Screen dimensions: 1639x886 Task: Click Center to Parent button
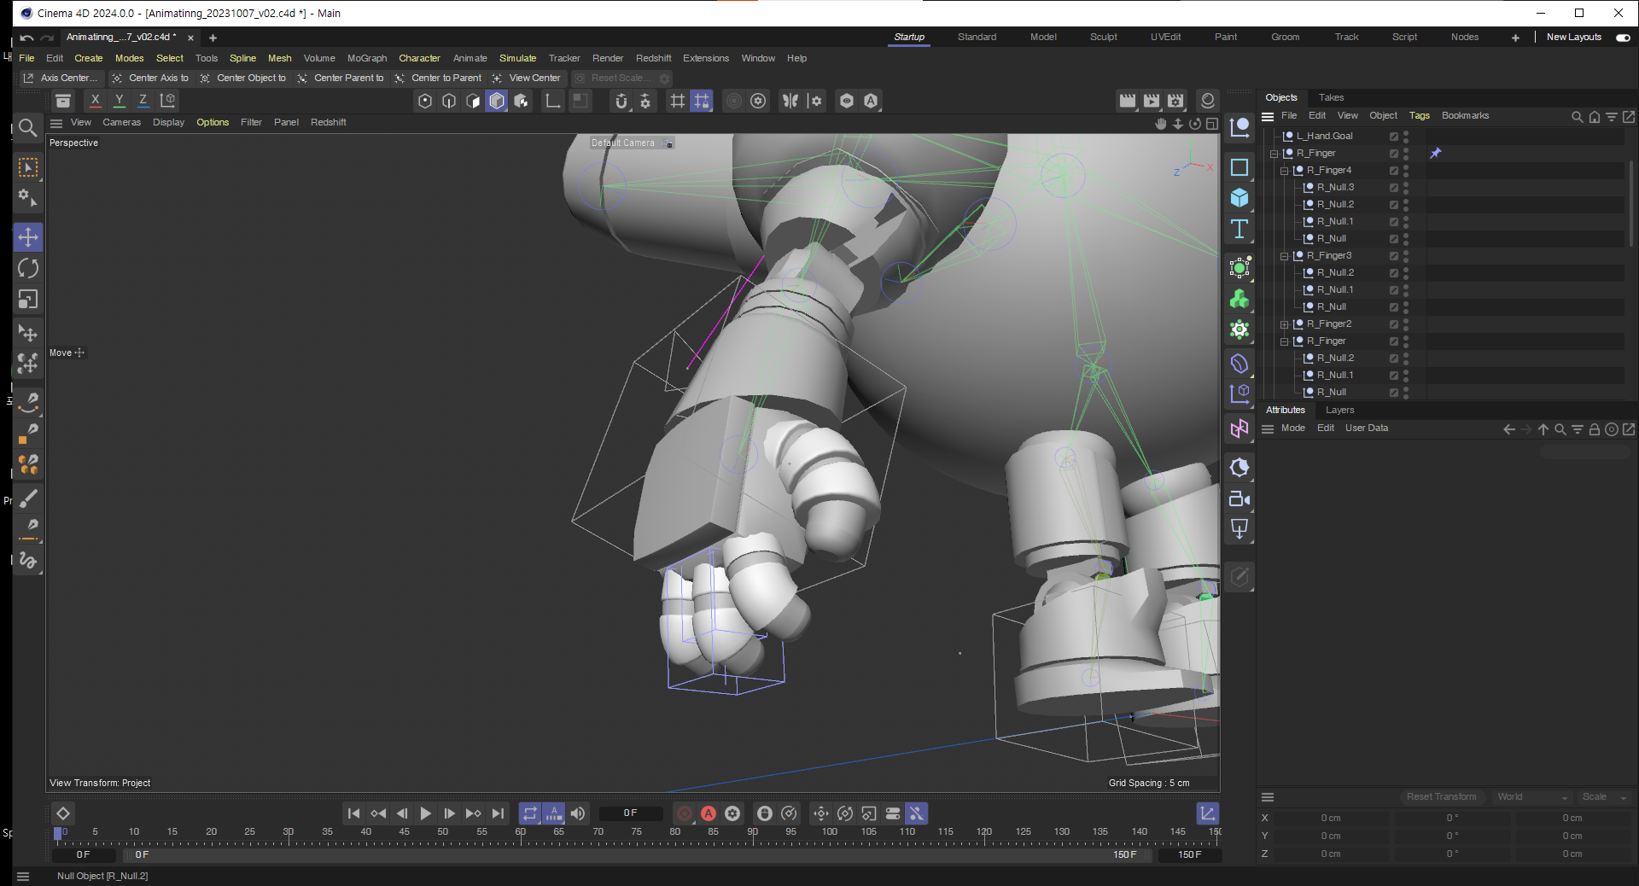click(x=439, y=78)
